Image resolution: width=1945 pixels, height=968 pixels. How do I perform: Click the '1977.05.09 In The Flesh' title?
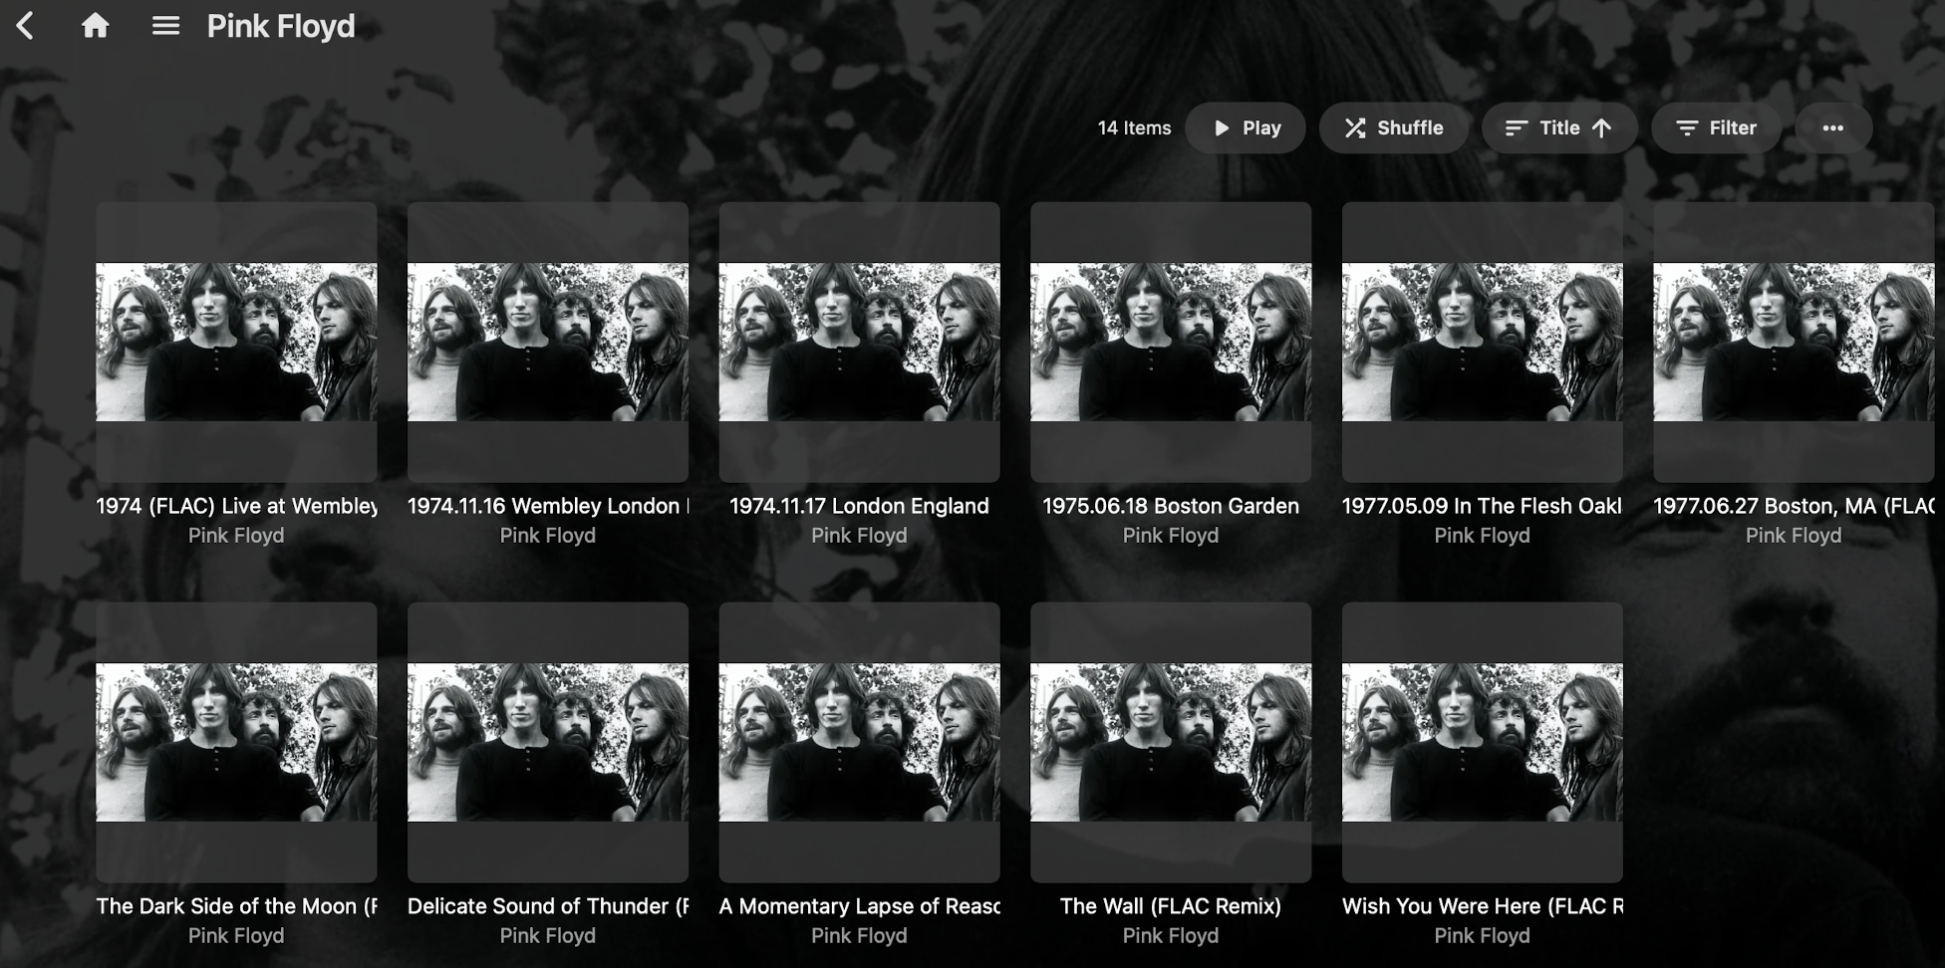click(x=1483, y=506)
